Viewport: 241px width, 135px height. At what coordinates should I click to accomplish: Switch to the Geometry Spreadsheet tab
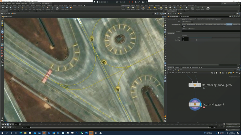[x=51, y=11]
